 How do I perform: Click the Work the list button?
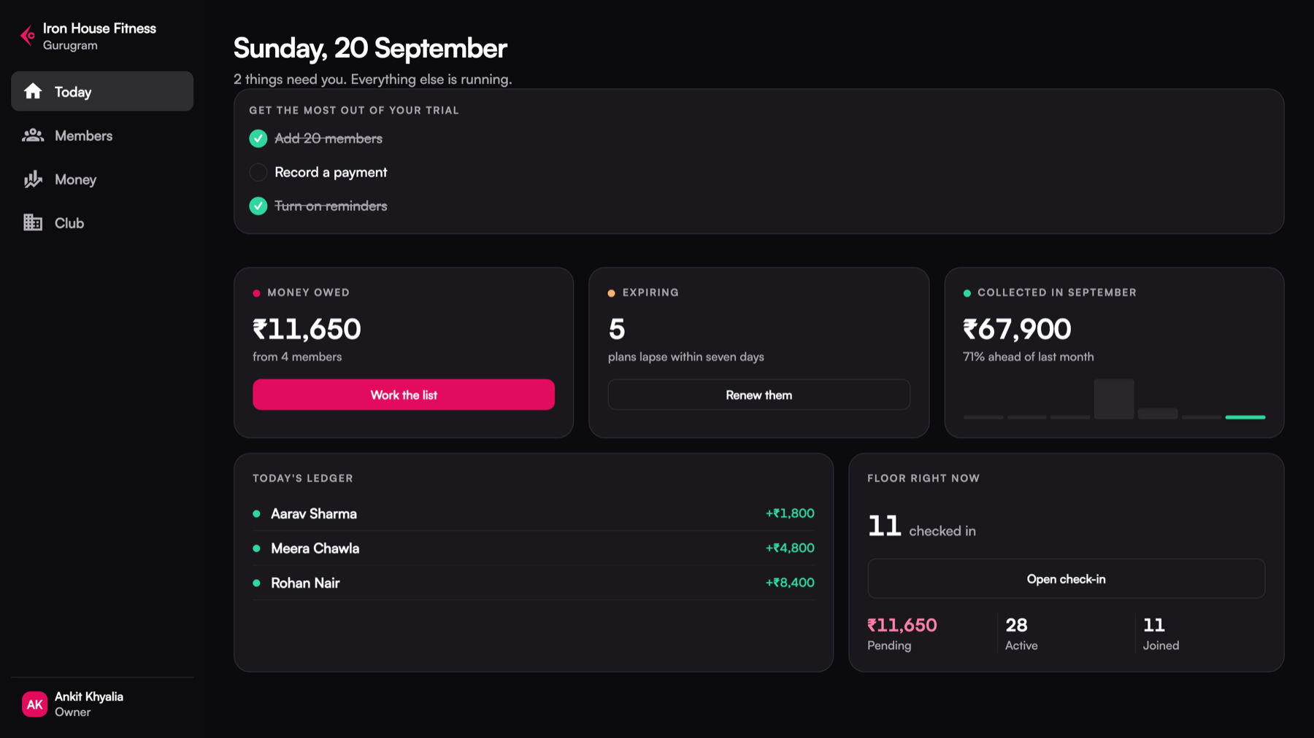pyautogui.click(x=404, y=395)
